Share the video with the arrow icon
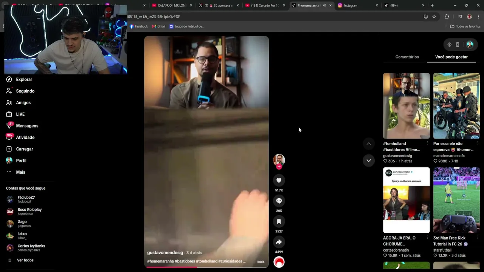This screenshot has height=272, width=484. [279, 242]
